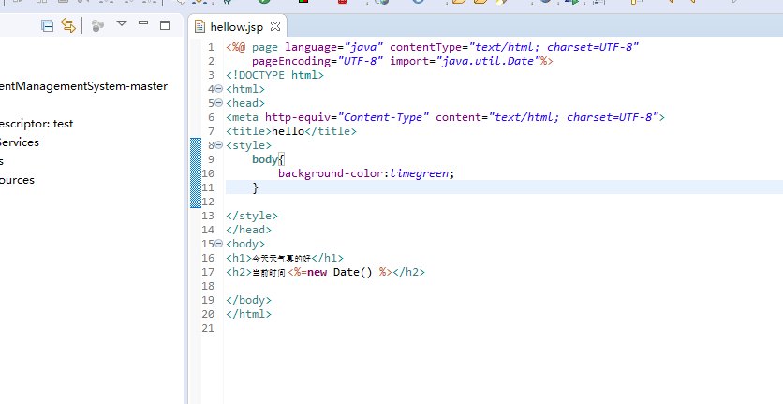Click the 'background-color' property on line 10
783x404 pixels.
[x=330, y=173]
